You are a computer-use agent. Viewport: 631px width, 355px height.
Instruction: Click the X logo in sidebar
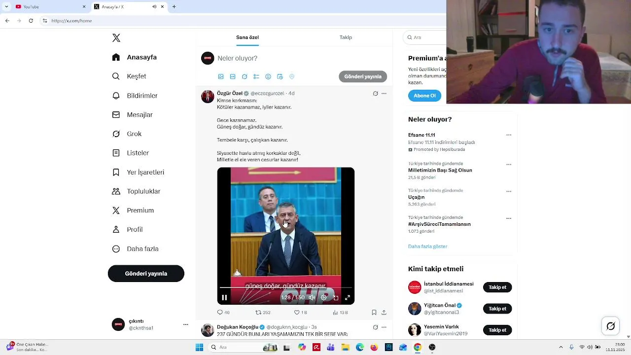(116, 38)
